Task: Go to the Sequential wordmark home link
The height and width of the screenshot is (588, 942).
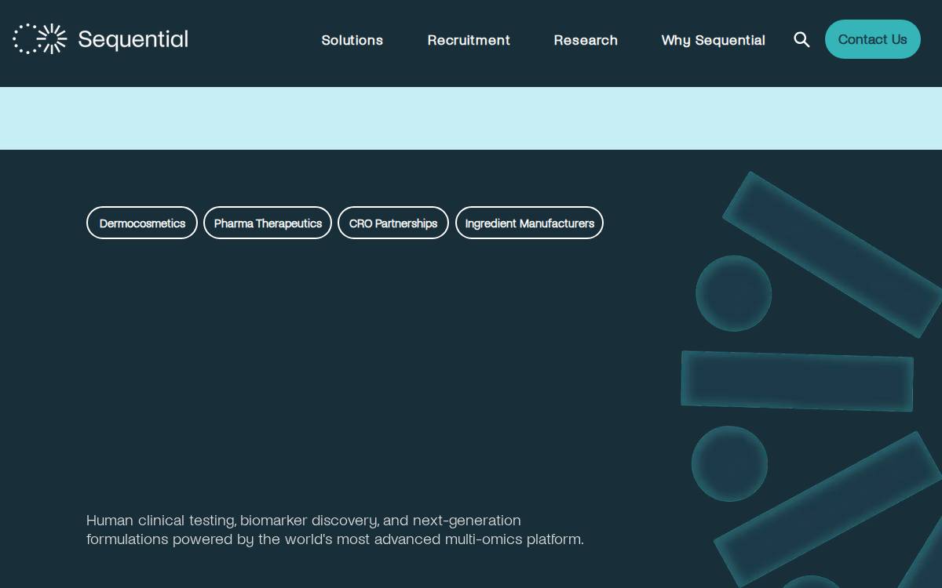Action: [x=133, y=40]
